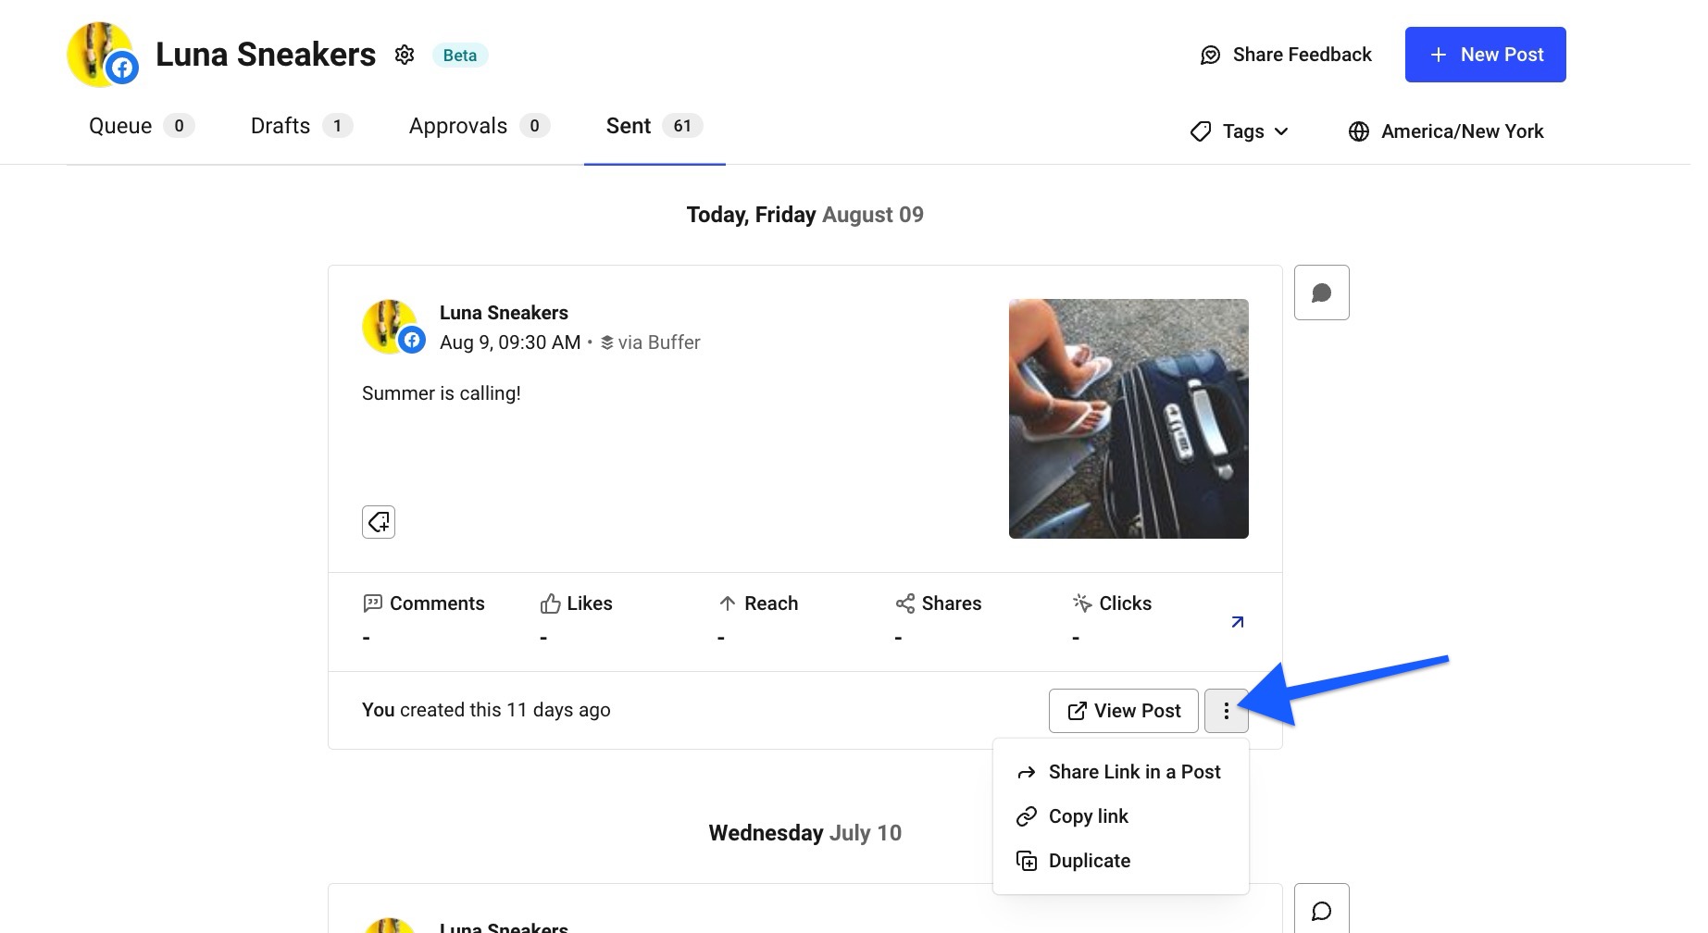Screen dimensions: 1708x933
Task: Open analytics arrow beside Clicks metric
Action: coord(1238,622)
